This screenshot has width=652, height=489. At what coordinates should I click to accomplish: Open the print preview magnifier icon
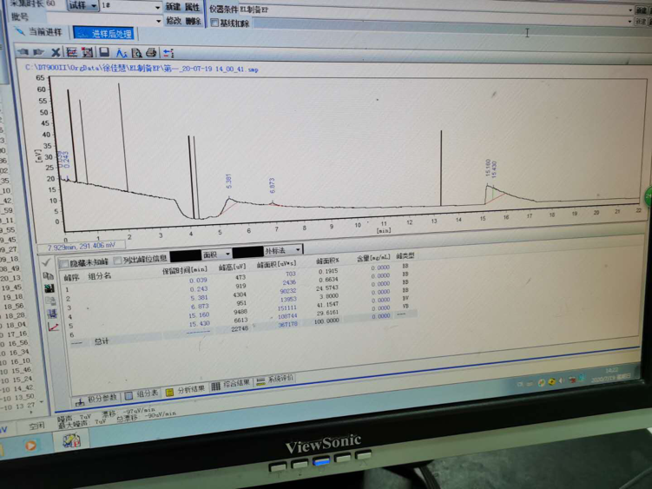[x=136, y=53]
